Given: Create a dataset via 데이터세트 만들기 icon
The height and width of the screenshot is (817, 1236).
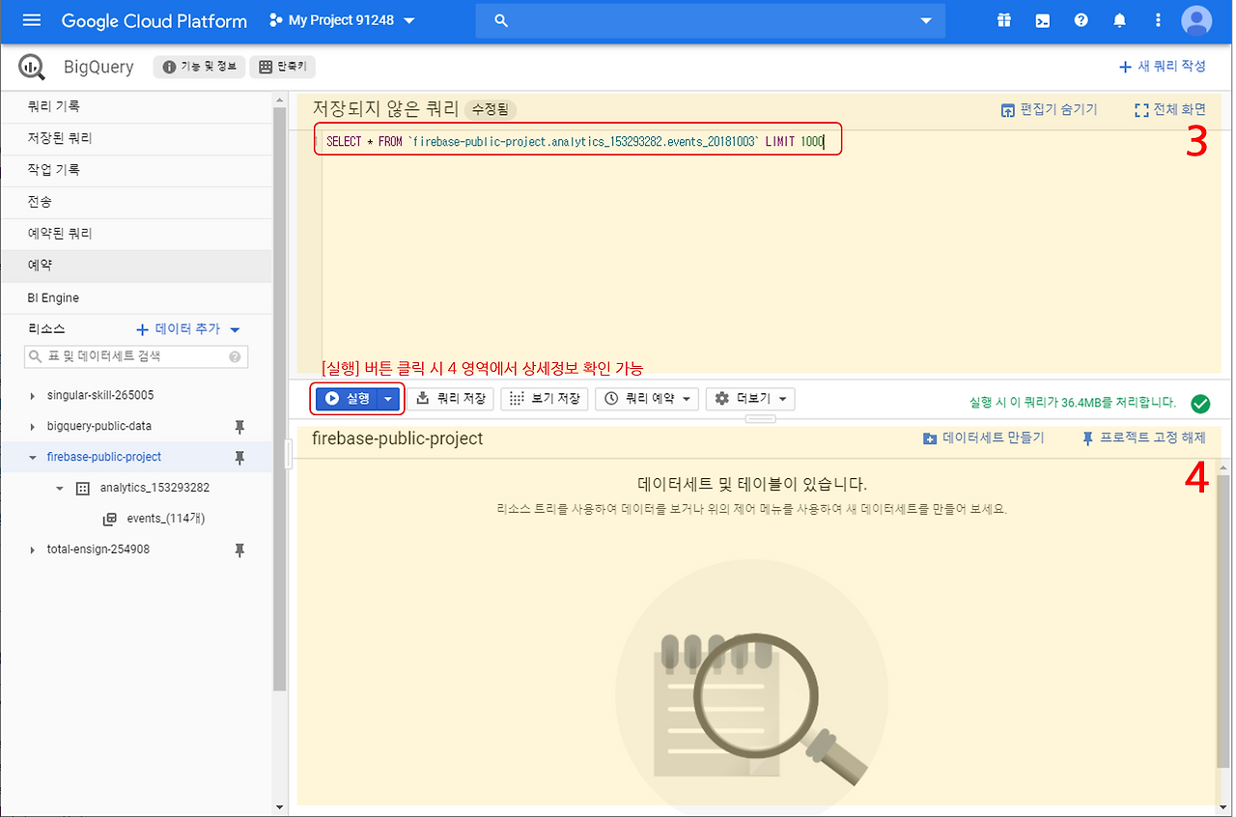Looking at the screenshot, I should point(982,437).
